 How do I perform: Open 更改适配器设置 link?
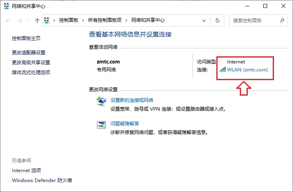pos(29,52)
